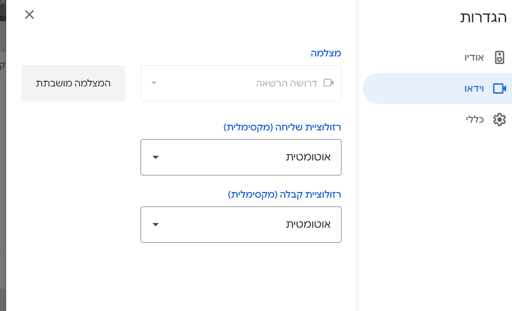The width and height of the screenshot is (512, 311).
Task: Click the video camera icon beside וידאו
Action: 499,88
